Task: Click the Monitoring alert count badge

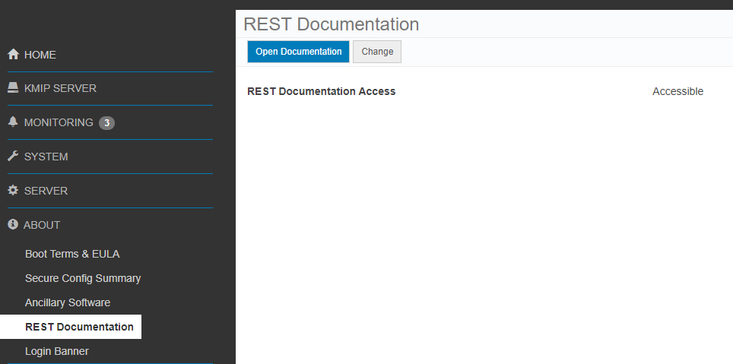Action: [106, 123]
